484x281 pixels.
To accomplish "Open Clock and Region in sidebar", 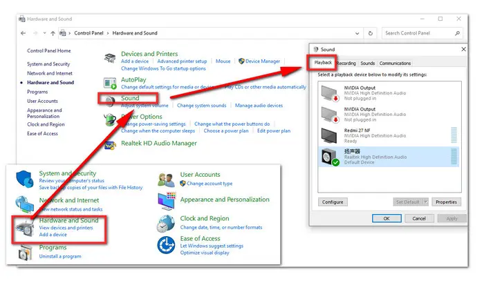I will point(46,124).
